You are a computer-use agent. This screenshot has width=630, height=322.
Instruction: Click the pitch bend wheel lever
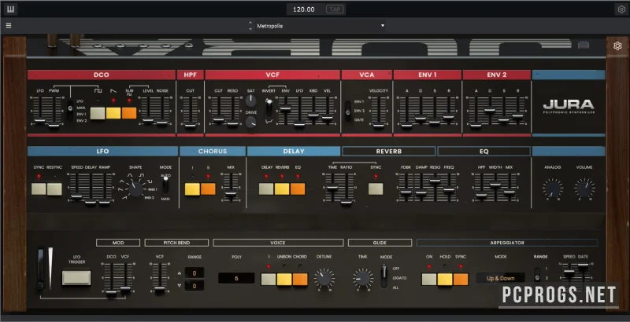pyautogui.click(x=42, y=269)
